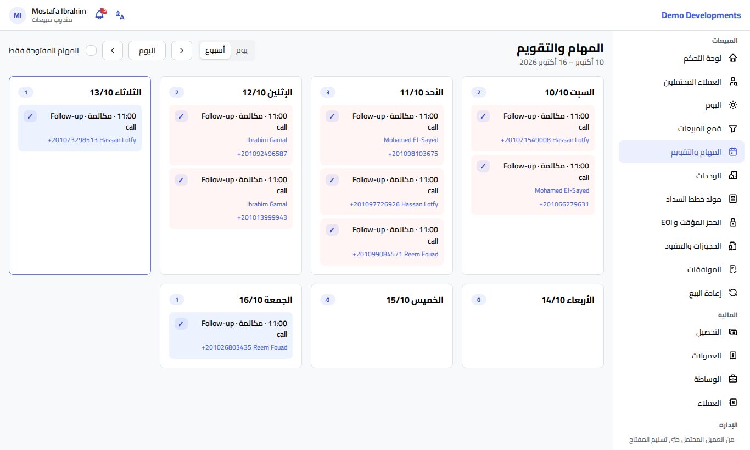This screenshot has width=750, height=450.
Task: Check off Friday 16/10 Reem Fouad task
Action: [x=181, y=324]
